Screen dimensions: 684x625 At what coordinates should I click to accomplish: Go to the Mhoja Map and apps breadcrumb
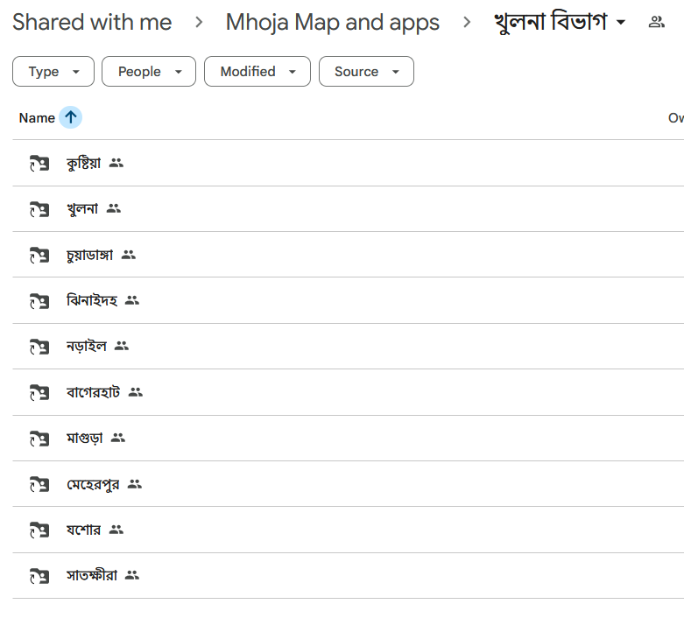coord(333,22)
